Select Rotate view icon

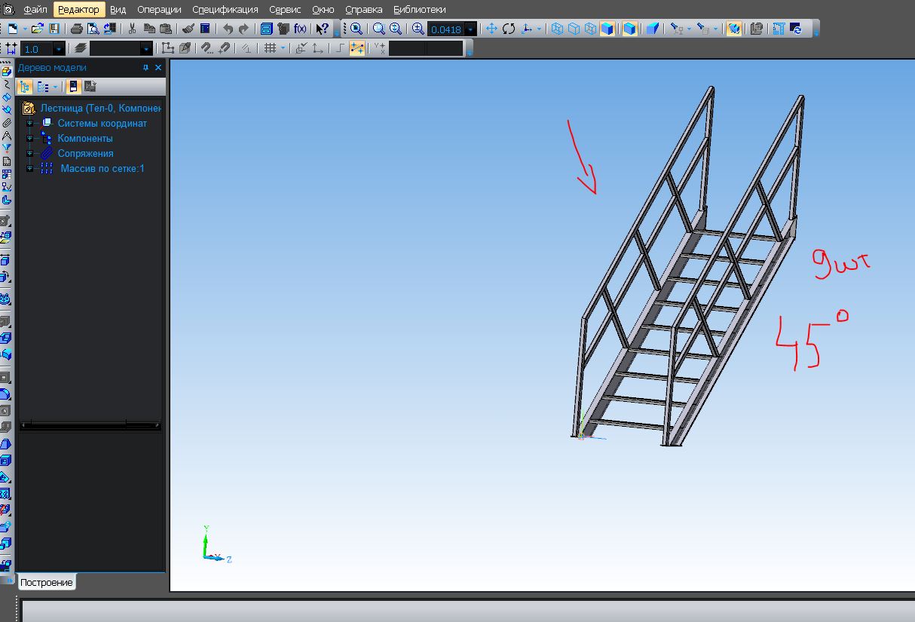pos(509,29)
